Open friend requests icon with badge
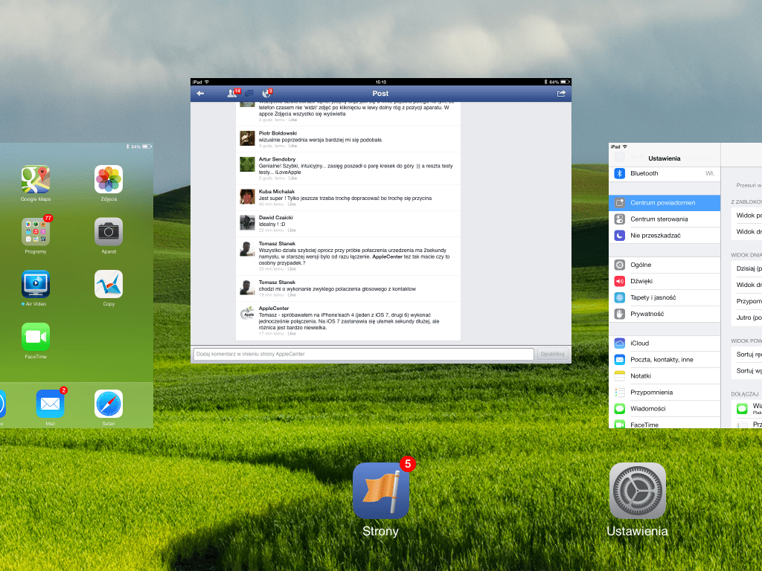 (232, 94)
